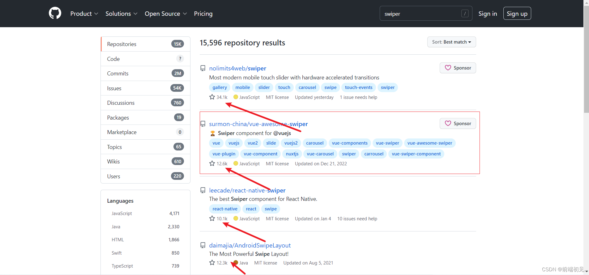Open '10 issues need help' link
This screenshot has height=275, width=589.
pyautogui.click(x=357, y=219)
